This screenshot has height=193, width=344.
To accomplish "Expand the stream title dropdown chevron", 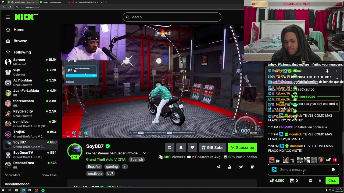I will pos(145,153).
